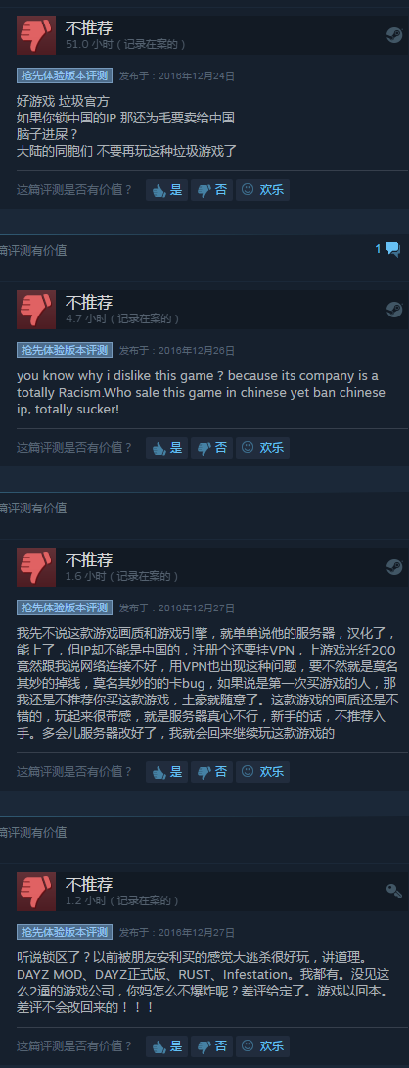Mark first review as 欢乐 (funny)

[262, 190]
